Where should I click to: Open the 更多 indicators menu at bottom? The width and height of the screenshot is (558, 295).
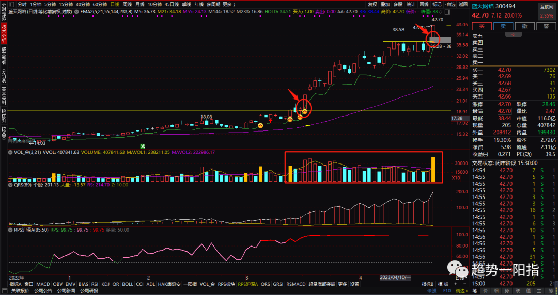[x=343, y=284]
